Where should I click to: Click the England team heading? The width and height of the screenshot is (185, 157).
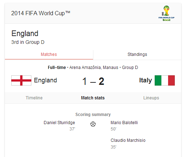pos(25,33)
